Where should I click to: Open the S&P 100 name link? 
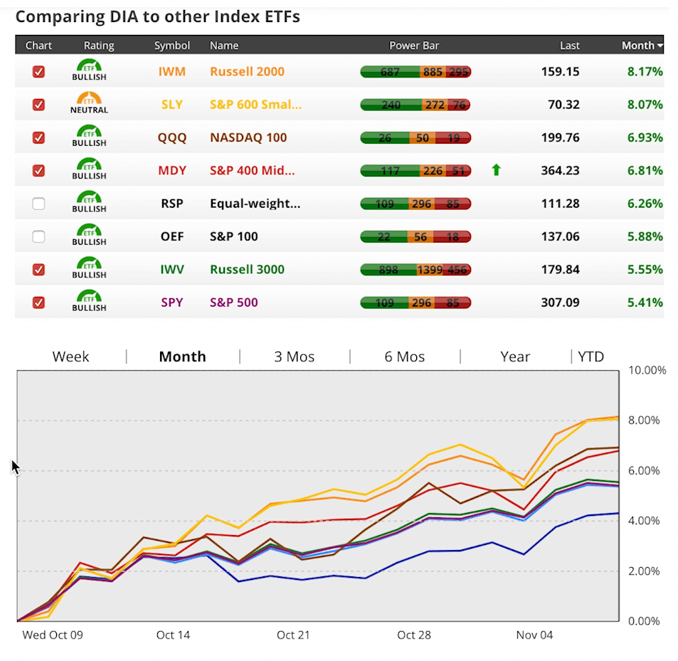[x=234, y=236]
